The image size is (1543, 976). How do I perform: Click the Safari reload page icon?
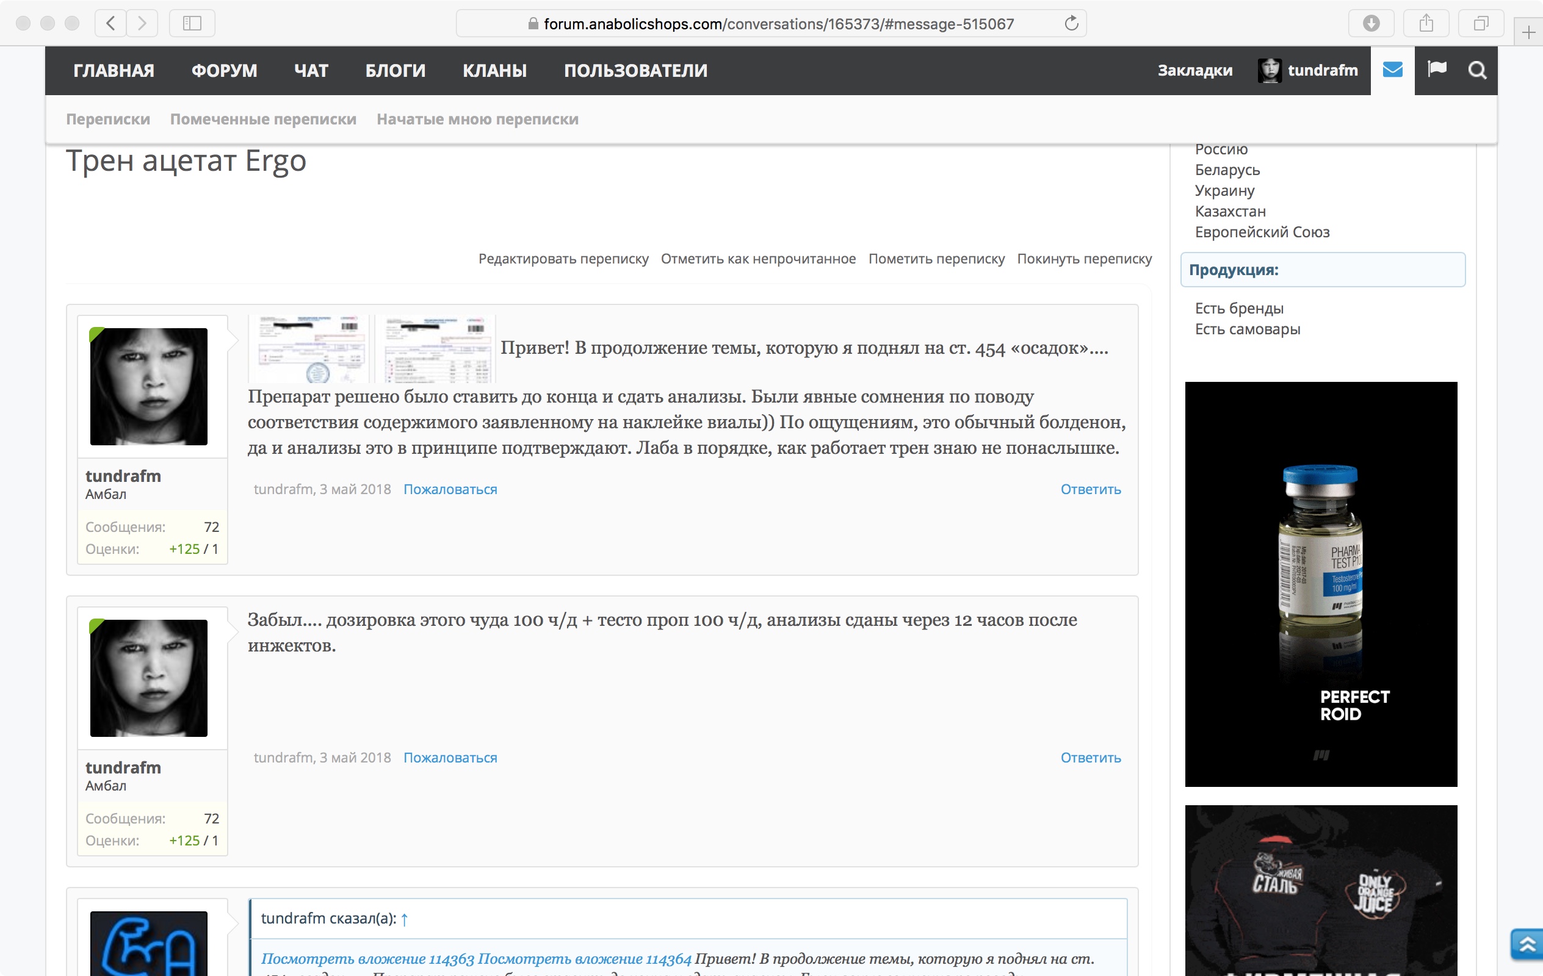1071,24
